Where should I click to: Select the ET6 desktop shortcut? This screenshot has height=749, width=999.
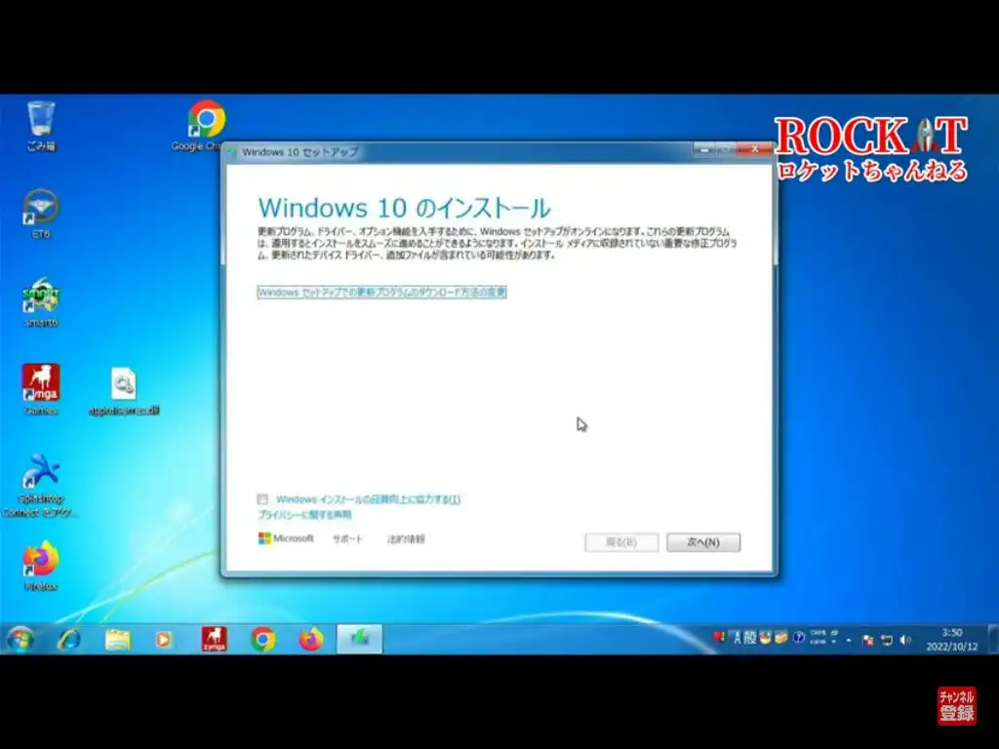click(41, 214)
